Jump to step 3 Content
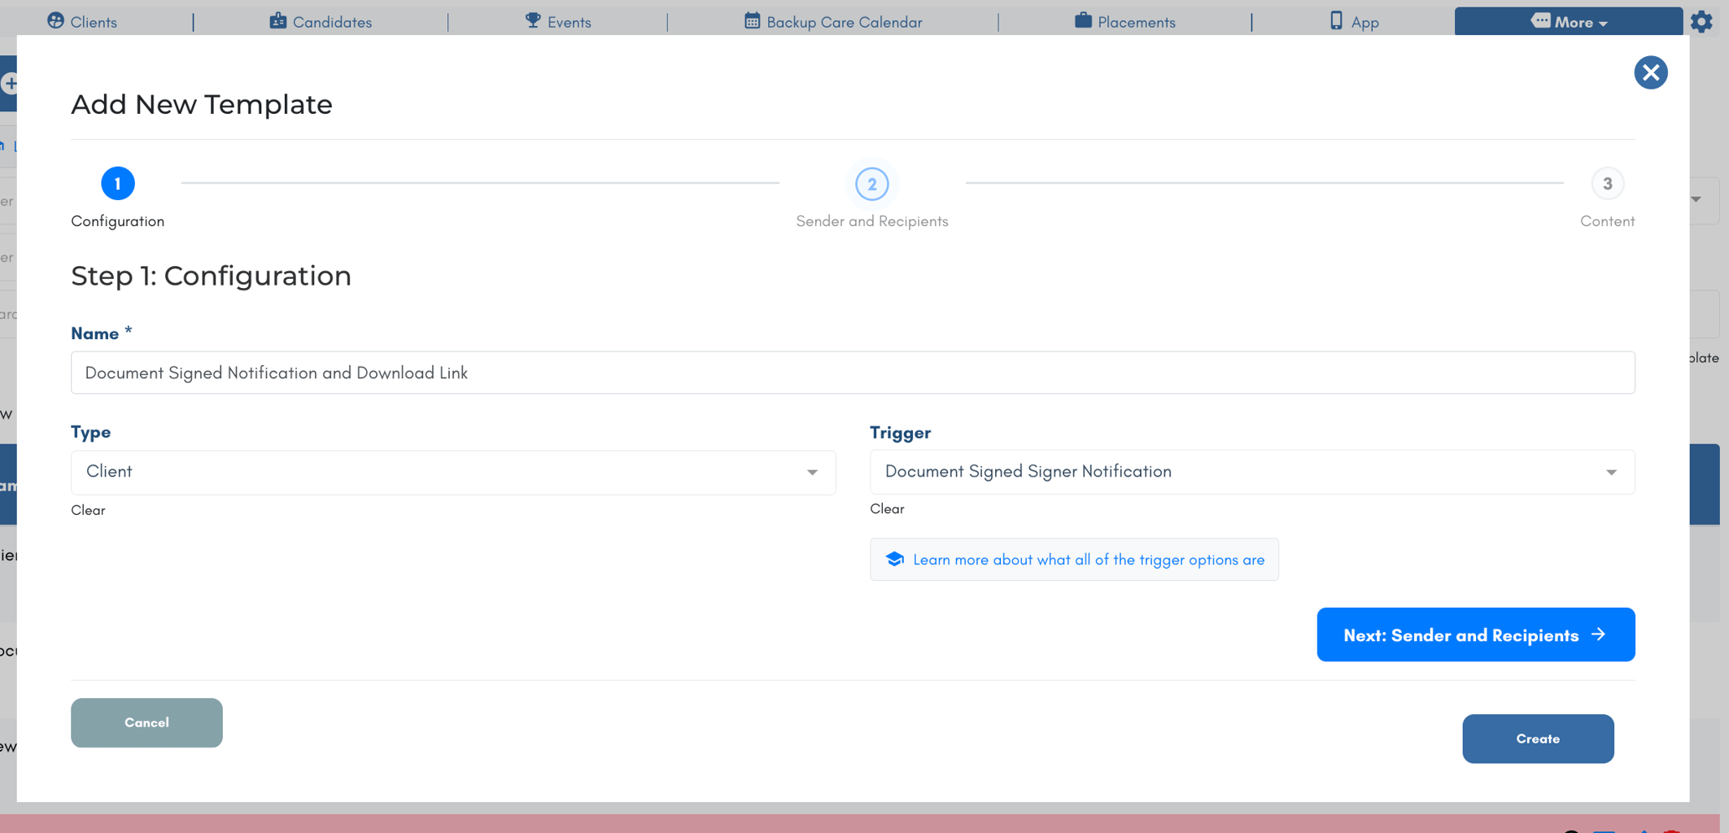Image resolution: width=1729 pixels, height=833 pixels. click(1607, 184)
